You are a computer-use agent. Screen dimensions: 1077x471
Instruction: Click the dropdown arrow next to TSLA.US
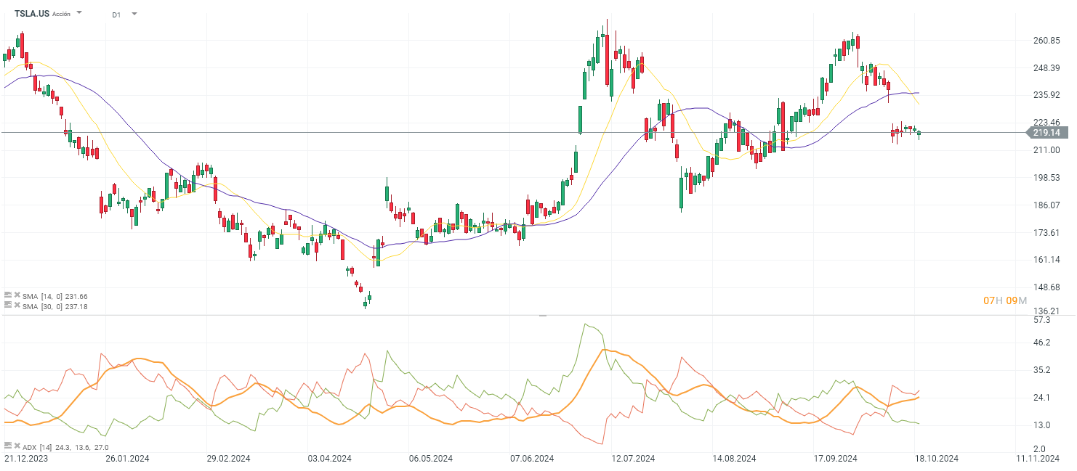(79, 12)
